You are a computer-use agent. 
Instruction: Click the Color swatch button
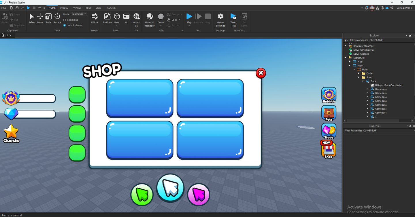click(x=161, y=18)
